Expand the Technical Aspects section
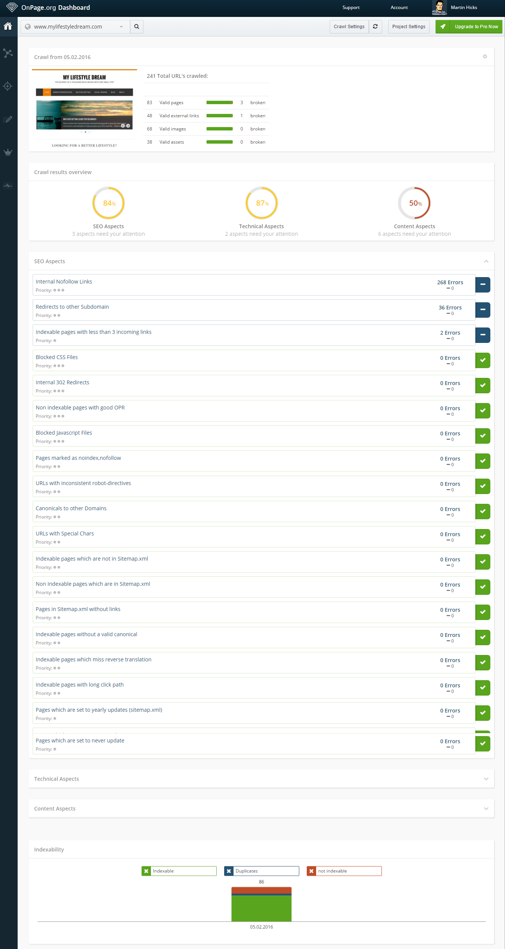The image size is (505, 949). [486, 779]
